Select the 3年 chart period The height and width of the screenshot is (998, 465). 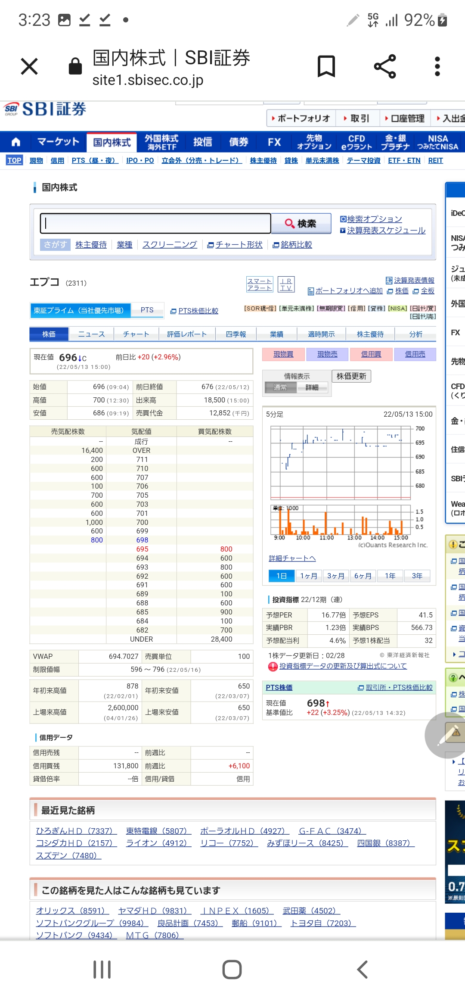coord(417,576)
